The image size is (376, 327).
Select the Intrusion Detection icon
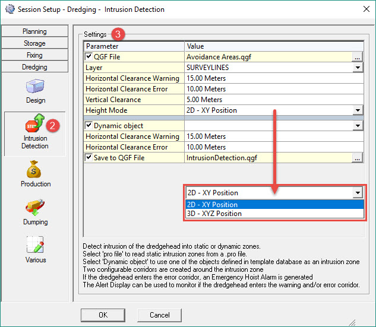coord(35,125)
